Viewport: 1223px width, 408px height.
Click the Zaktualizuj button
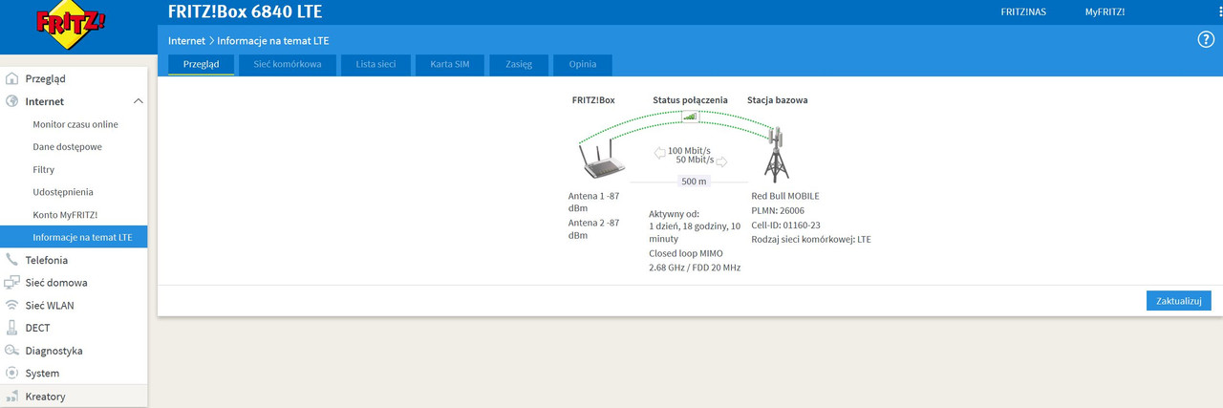[x=1179, y=301]
